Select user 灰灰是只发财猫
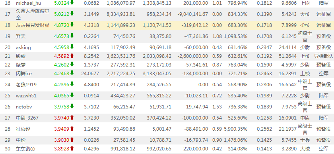This screenshot has width=334, height=154. (x=33, y=25)
